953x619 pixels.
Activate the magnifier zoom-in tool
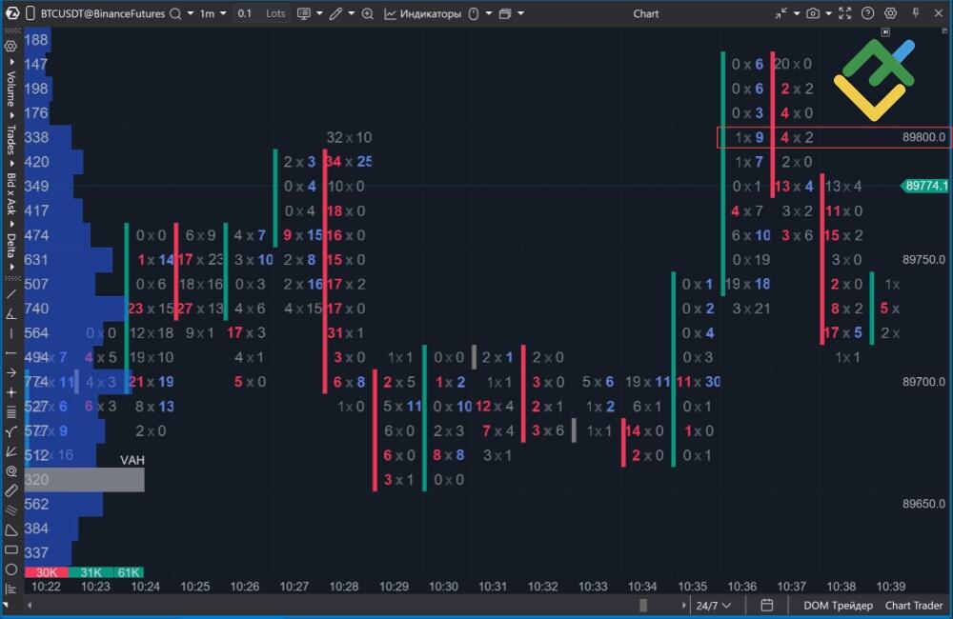(x=367, y=13)
